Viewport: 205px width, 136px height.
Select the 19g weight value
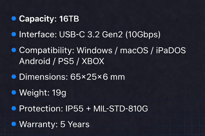pos(59,93)
